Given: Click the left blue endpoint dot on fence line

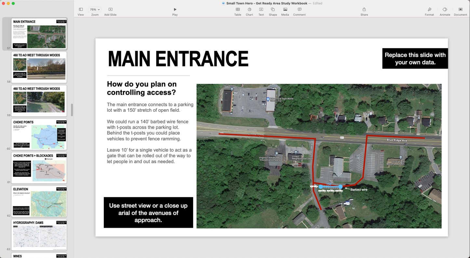Looking at the screenshot, I should click(321, 187).
